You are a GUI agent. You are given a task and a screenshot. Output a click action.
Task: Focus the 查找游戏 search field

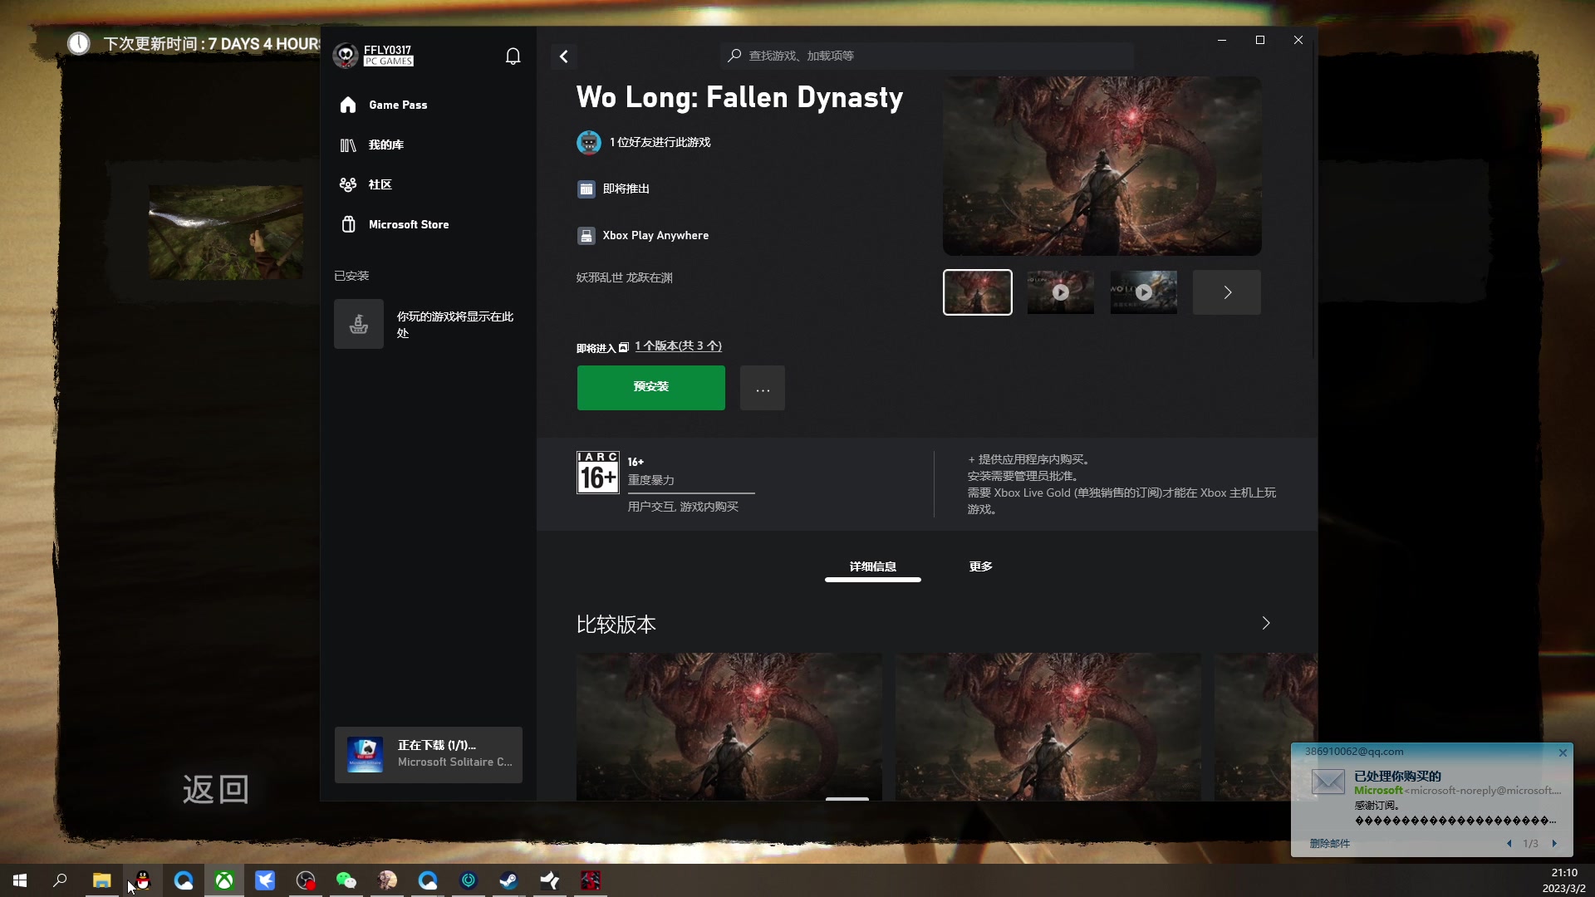point(926,56)
